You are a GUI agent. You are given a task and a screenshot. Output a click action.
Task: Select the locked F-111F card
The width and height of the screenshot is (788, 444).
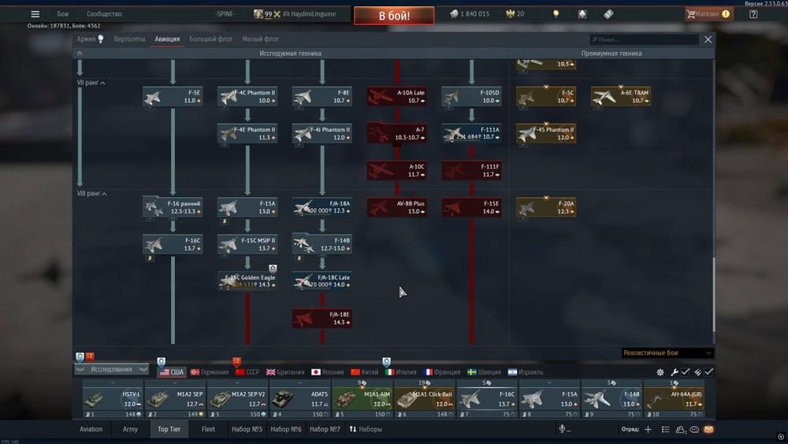point(471,170)
